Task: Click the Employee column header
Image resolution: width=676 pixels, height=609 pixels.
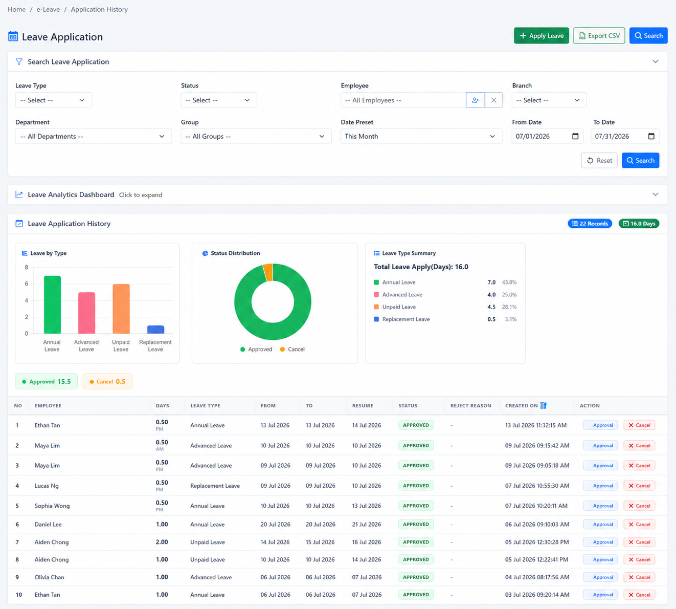Action: (x=48, y=406)
